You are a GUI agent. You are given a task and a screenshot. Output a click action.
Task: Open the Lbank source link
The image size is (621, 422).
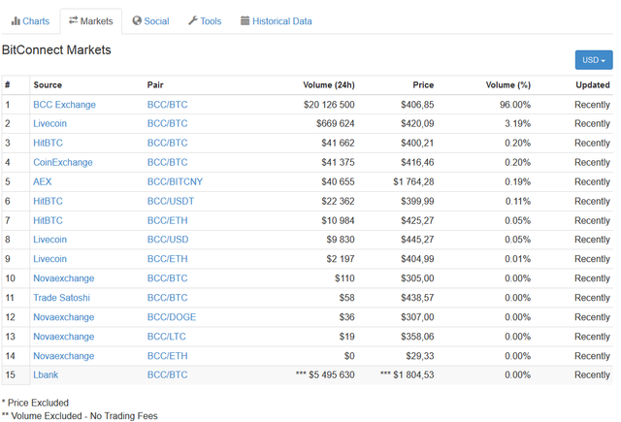point(46,374)
